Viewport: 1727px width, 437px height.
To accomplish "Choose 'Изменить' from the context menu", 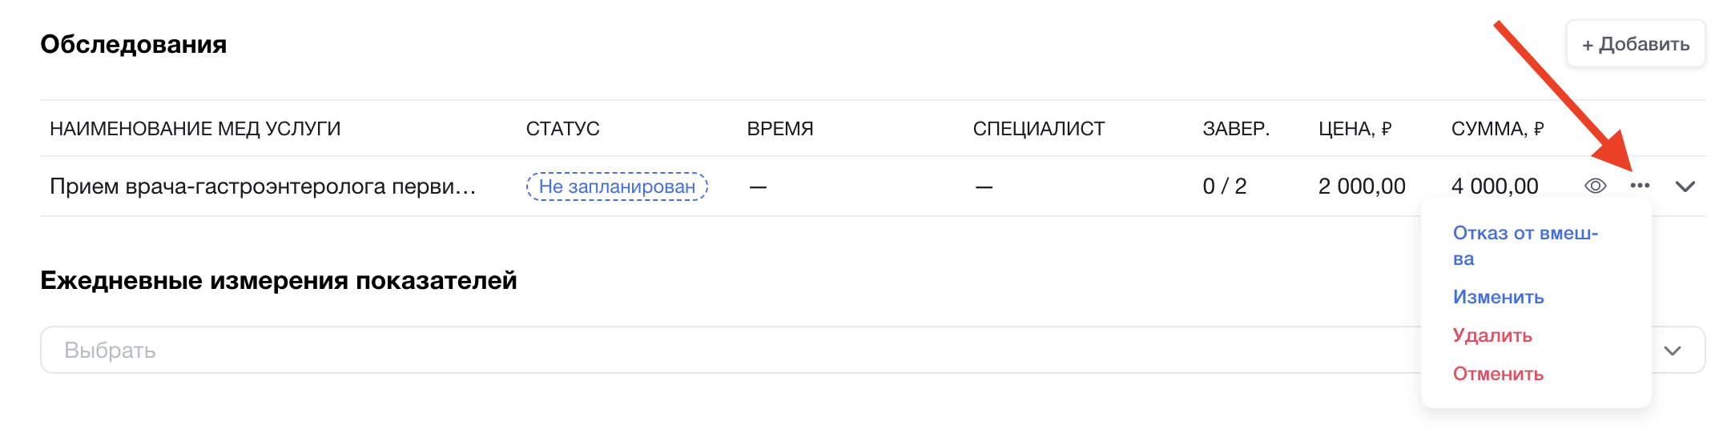I will pos(1498,297).
